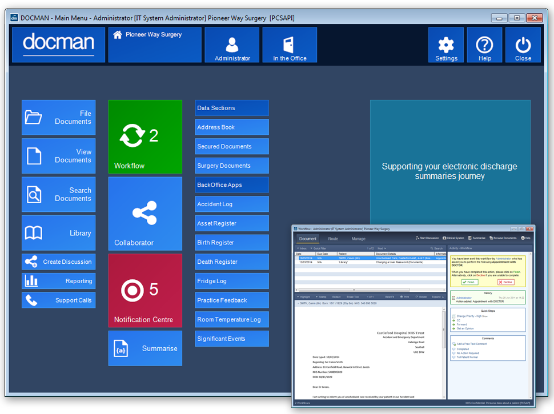
Task: Open the green Workflow tile
Action: click(145, 136)
